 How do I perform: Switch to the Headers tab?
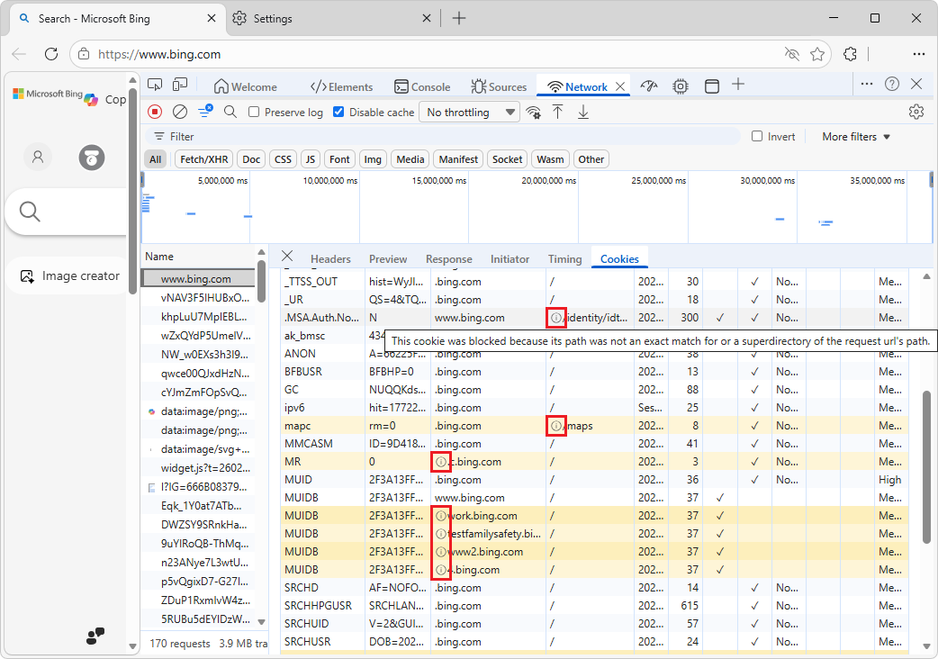pyautogui.click(x=330, y=258)
